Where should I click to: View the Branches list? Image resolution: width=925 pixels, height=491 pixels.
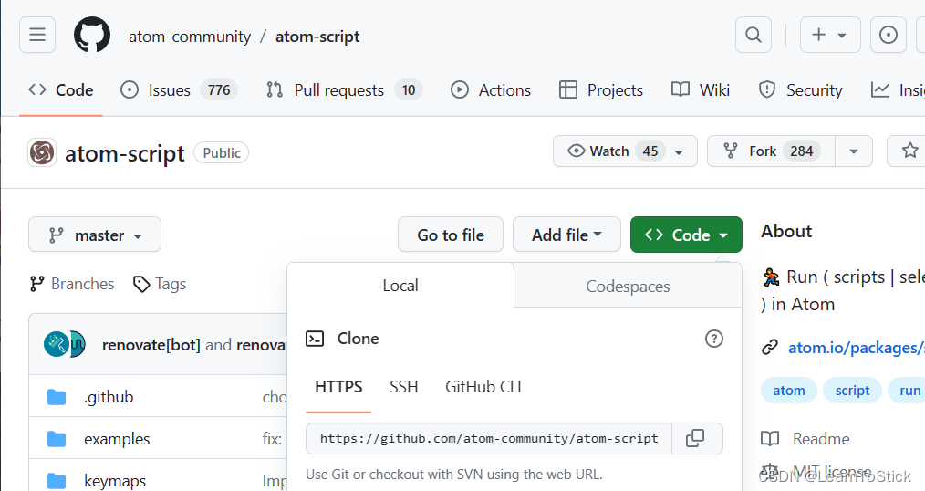[72, 284]
